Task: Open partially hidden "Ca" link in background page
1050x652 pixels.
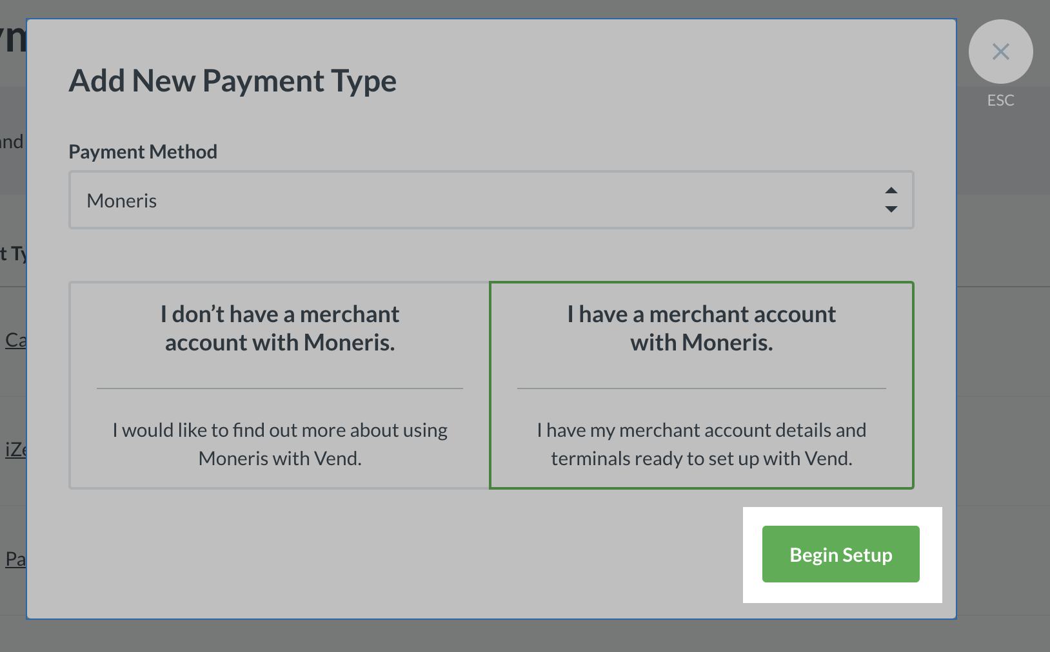Action: point(15,340)
